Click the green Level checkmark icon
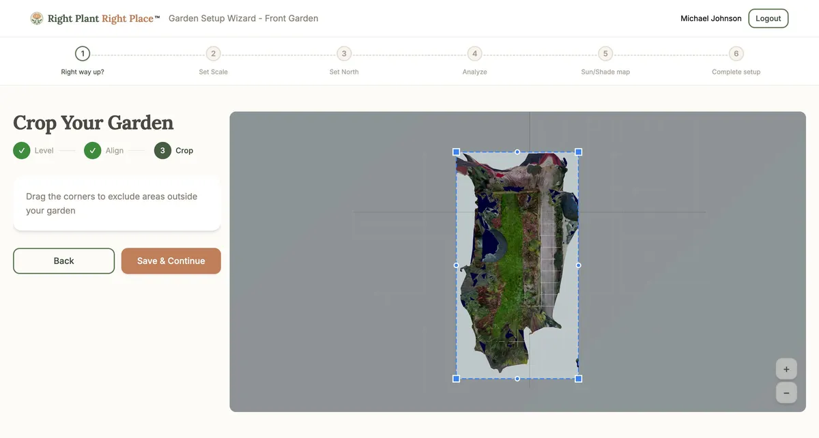819x438 pixels. pos(22,151)
